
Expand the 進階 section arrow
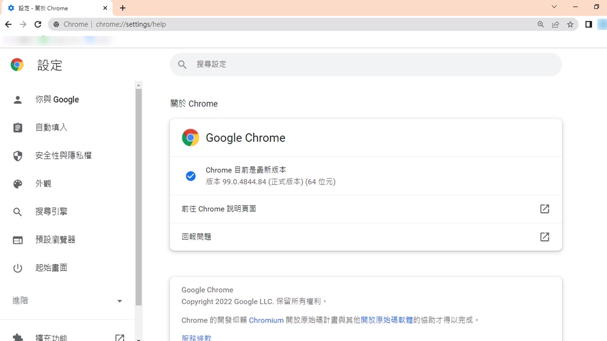pos(120,301)
